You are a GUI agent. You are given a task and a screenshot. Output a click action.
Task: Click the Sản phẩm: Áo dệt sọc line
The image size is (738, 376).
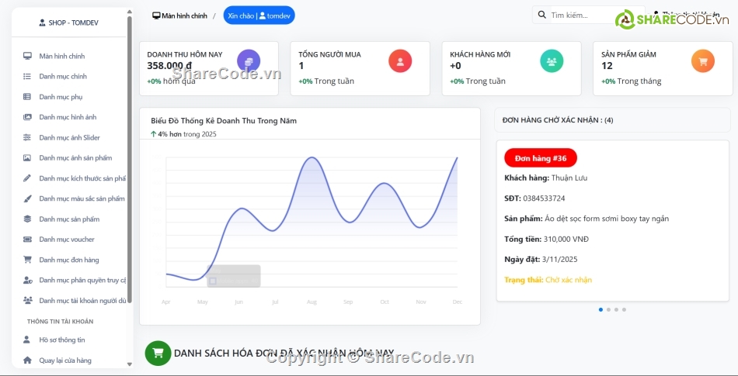tap(587, 219)
